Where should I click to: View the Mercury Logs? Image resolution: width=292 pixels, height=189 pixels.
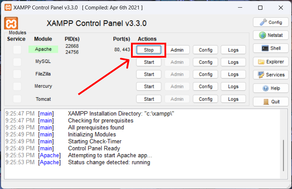coord(233,87)
